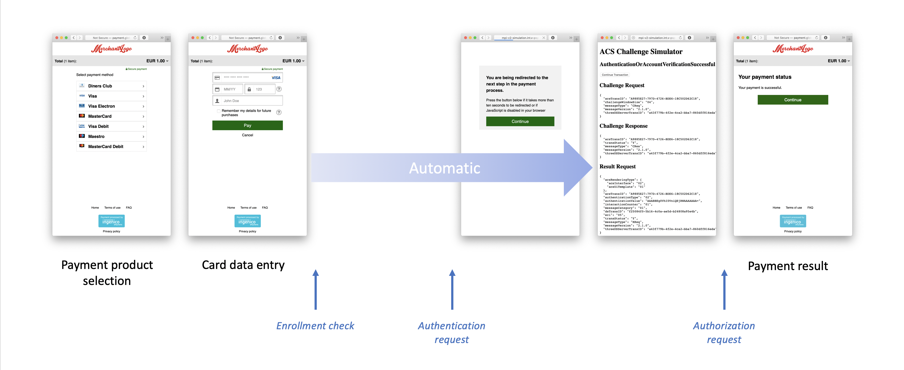The width and height of the screenshot is (904, 370).
Task: Click the 123 security code field
Action: coord(260,89)
